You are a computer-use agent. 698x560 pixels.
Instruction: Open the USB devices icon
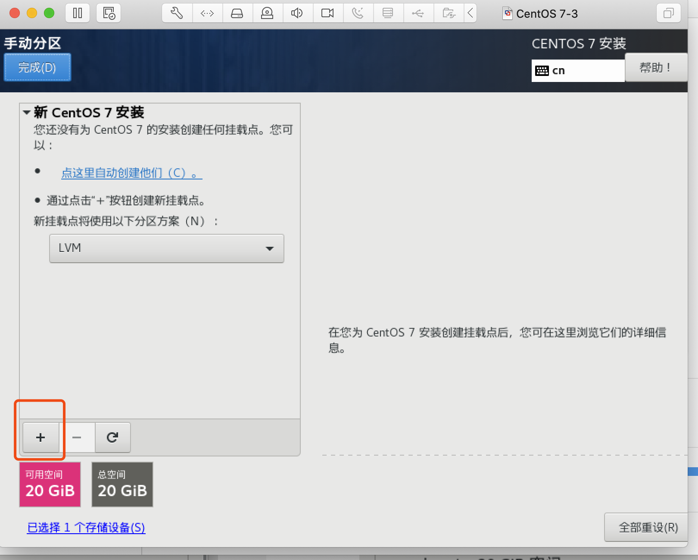click(x=418, y=13)
